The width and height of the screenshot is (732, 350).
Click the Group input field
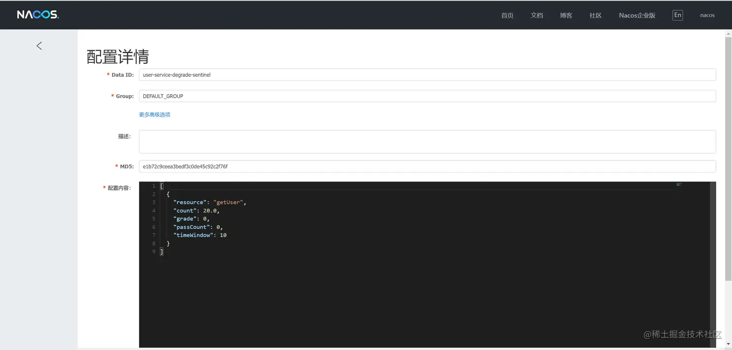[427, 96]
